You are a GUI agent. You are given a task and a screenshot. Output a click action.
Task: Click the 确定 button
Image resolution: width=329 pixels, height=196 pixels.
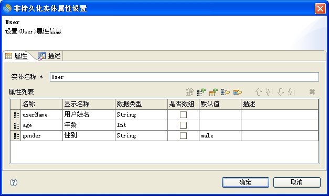point(246,182)
